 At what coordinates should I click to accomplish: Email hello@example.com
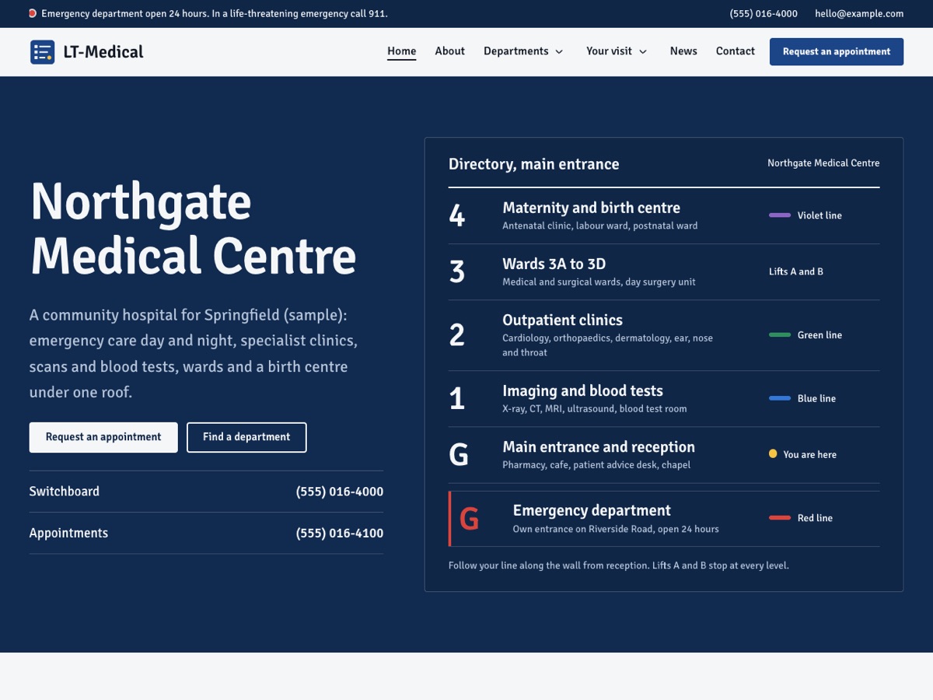[x=859, y=13]
